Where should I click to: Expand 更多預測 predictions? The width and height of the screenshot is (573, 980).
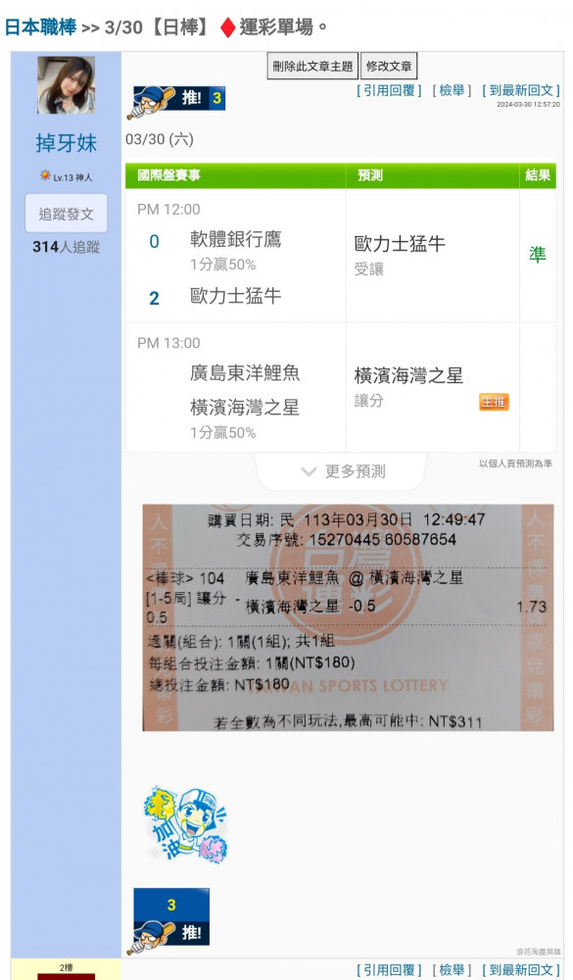click(x=343, y=471)
